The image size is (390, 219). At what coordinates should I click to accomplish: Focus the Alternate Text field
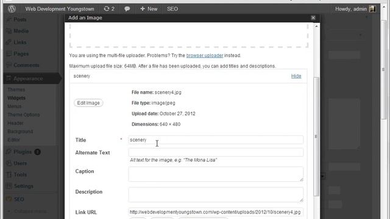point(216,152)
